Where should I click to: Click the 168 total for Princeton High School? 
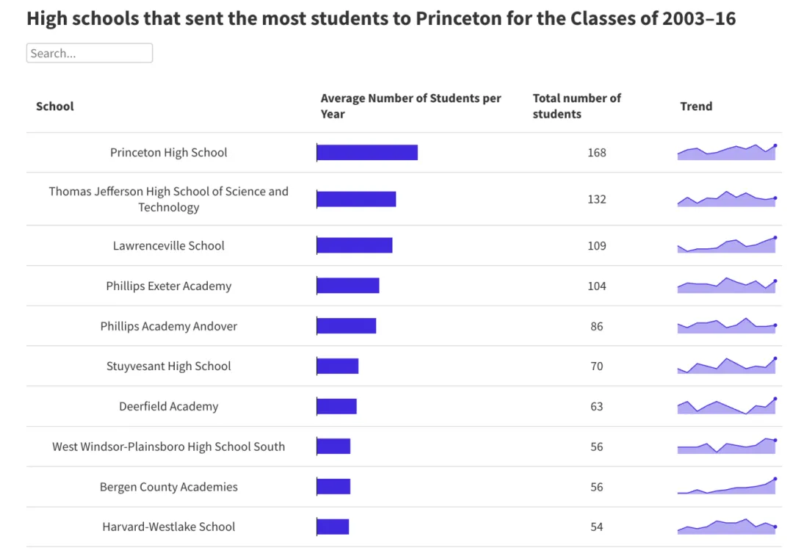[597, 153]
